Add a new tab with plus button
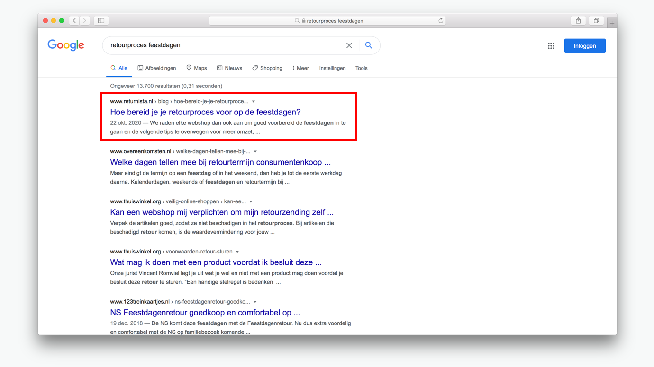This screenshot has height=367, width=654. coord(612,23)
